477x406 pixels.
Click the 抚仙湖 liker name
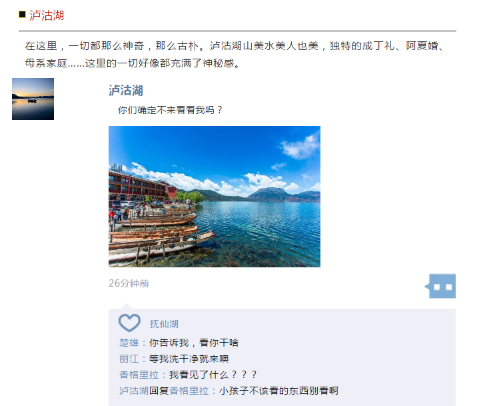[x=164, y=324]
